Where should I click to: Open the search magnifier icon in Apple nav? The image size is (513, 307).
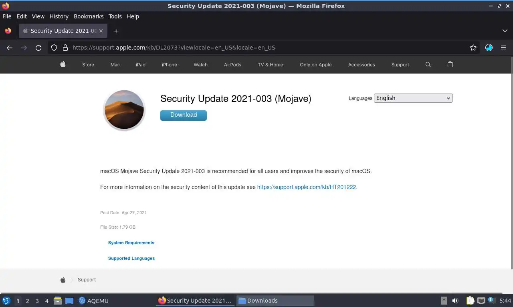tap(428, 64)
